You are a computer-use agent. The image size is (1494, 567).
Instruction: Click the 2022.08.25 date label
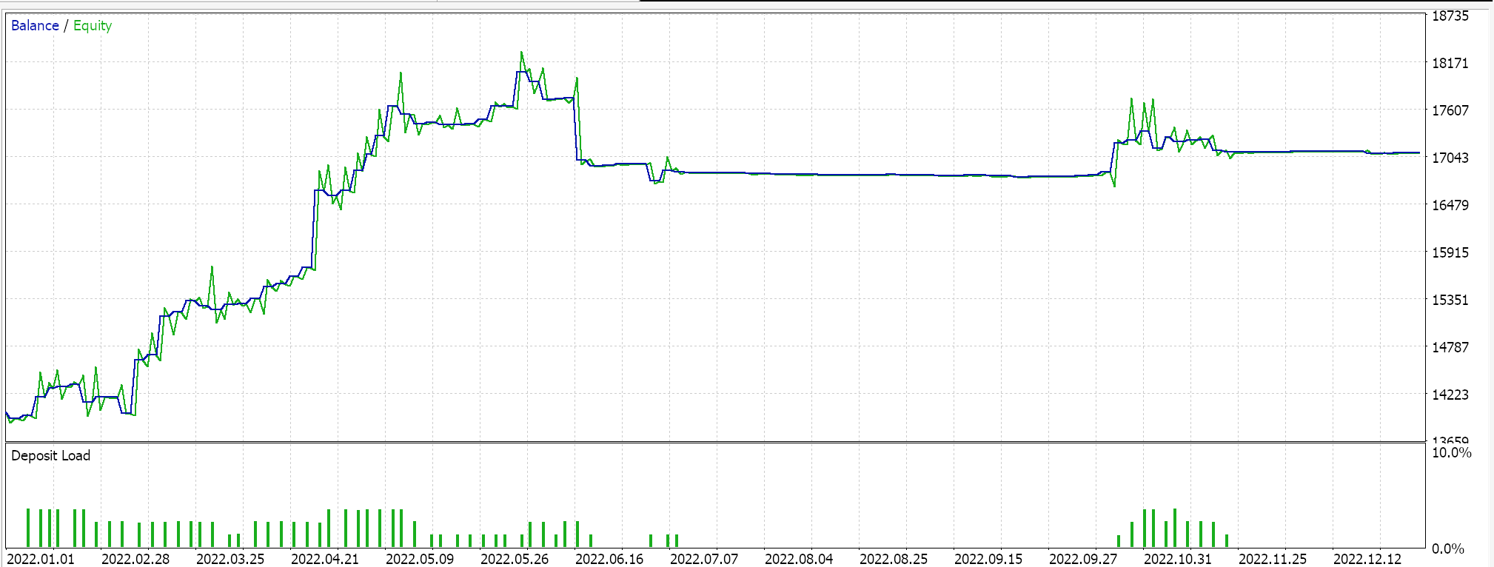(894, 559)
